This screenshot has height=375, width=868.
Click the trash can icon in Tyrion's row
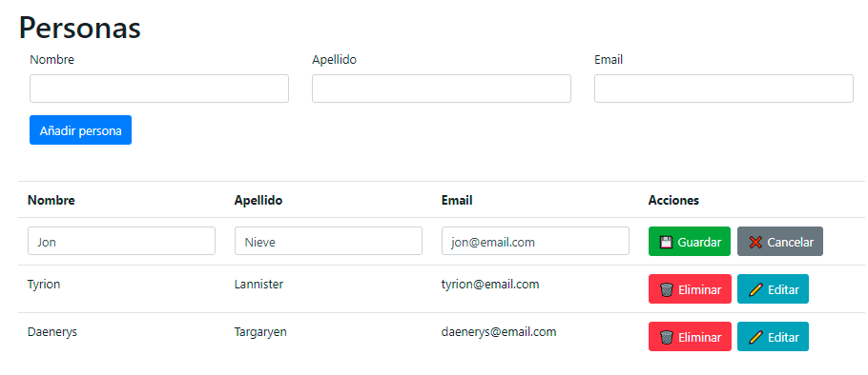click(667, 289)
